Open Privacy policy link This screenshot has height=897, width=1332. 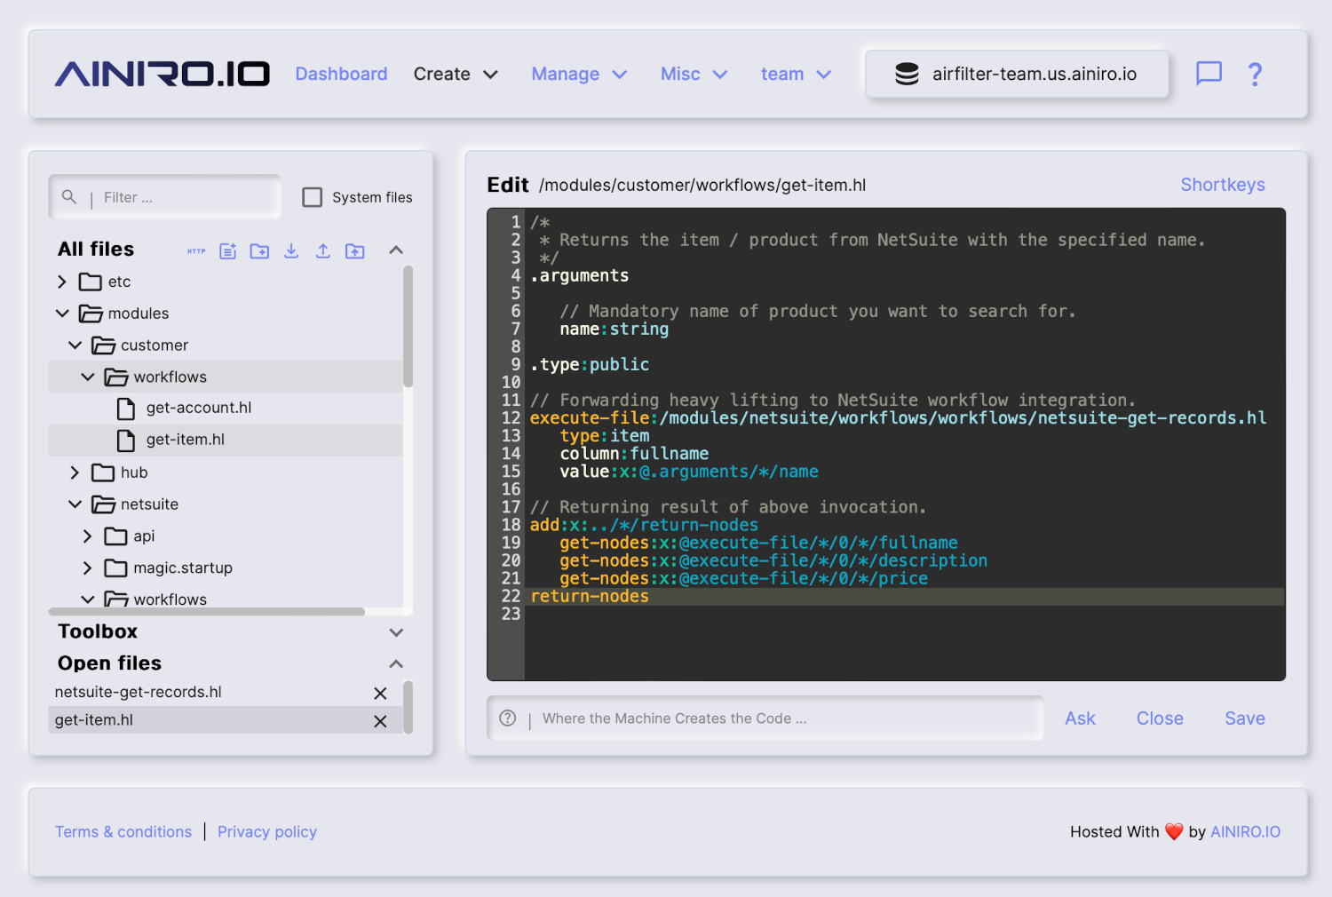point(267,832)
